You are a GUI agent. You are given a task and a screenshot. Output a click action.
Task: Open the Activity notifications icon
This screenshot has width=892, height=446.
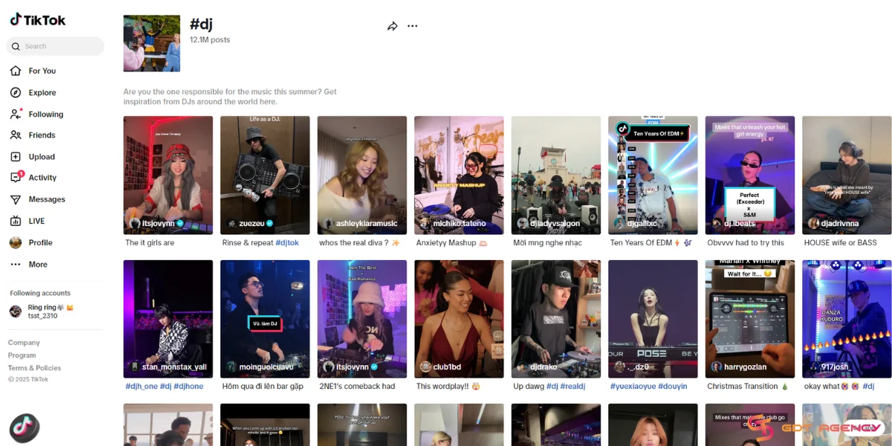point(16,178)
